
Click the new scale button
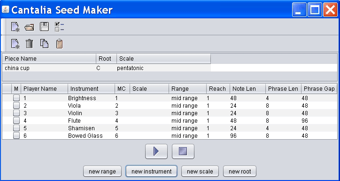point(200,172)
